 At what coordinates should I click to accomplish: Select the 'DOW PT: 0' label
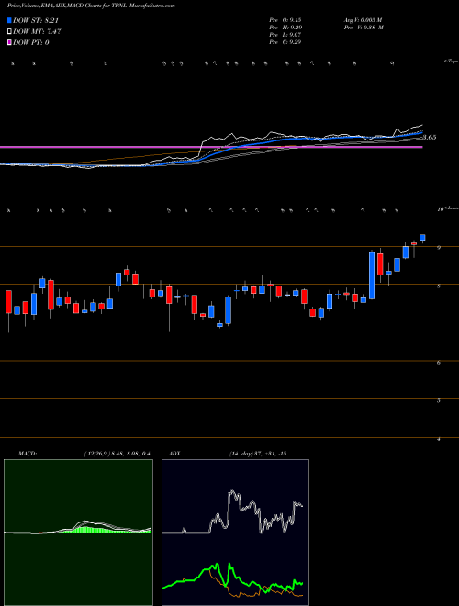tap(31, 42)
